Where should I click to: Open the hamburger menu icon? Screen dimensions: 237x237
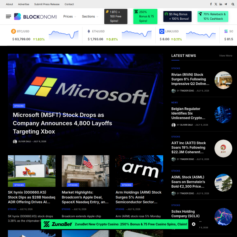[8, 17]
